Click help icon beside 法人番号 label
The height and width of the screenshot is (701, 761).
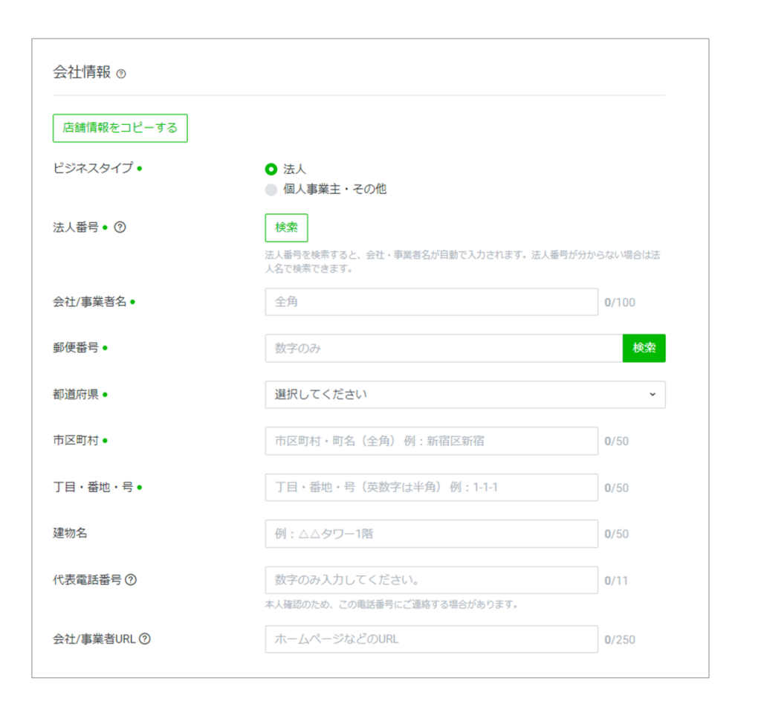coord(120,227)
